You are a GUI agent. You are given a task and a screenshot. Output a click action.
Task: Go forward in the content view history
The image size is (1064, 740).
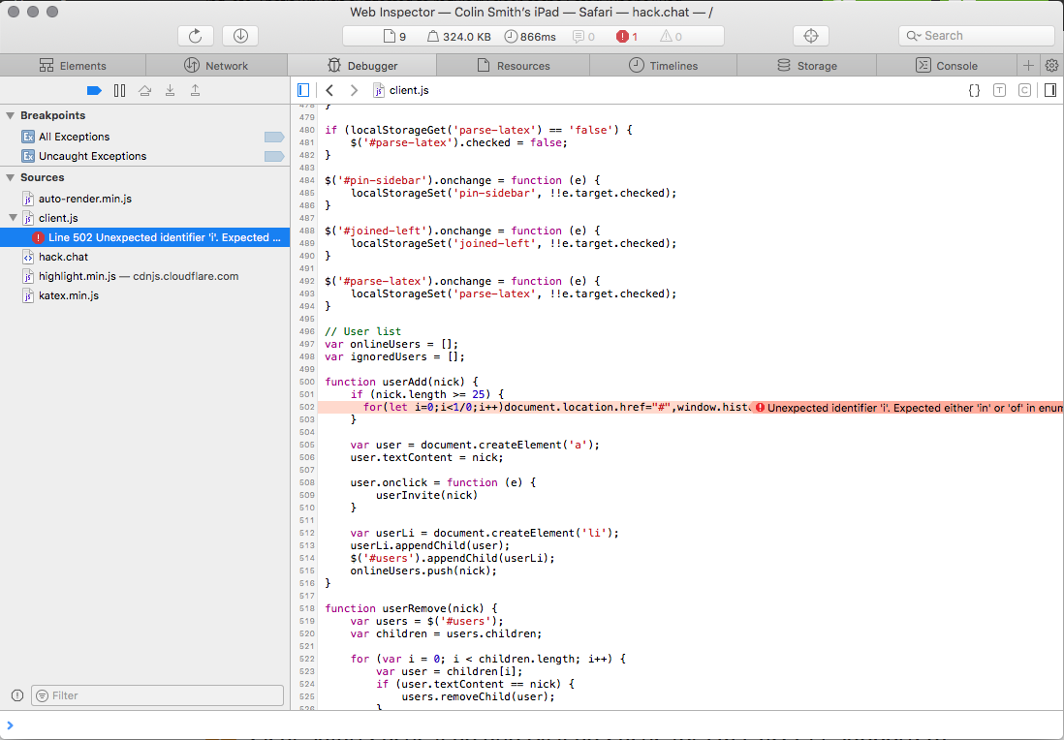click(x=354, y=90)
